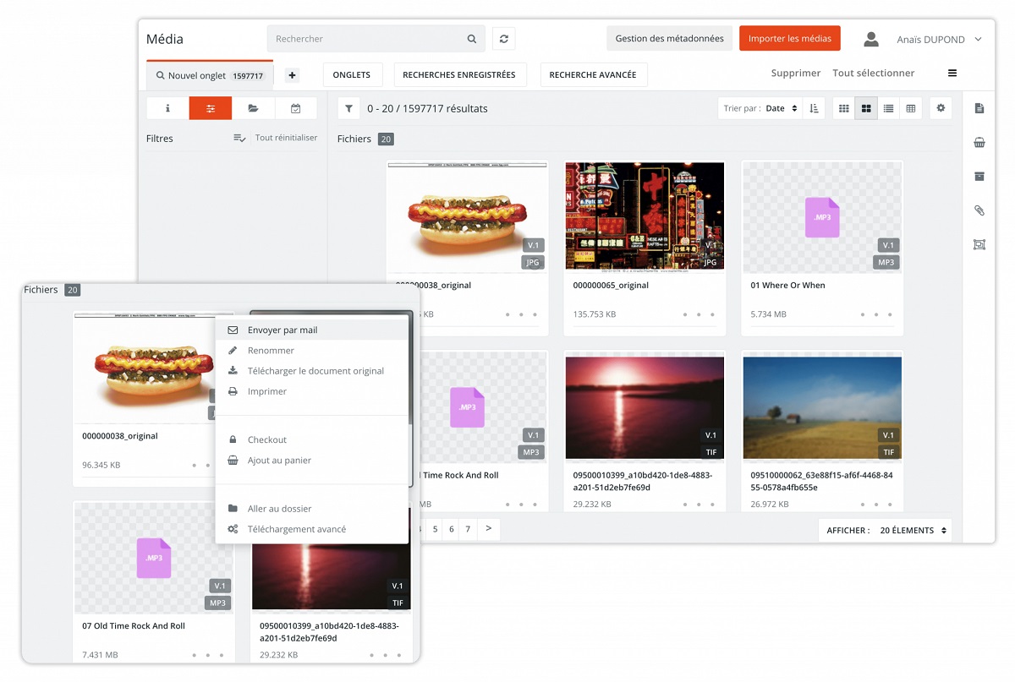The width and height of the screenshot is (1015, 682).
Task: Open the basket icon in right sidebar
Action: click(x=979, y=143)
